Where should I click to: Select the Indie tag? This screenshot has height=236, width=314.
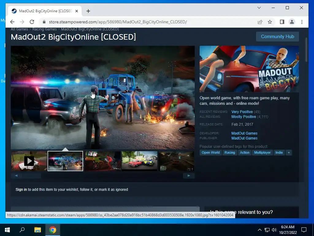pyautogui.click(x=279, y=152)
